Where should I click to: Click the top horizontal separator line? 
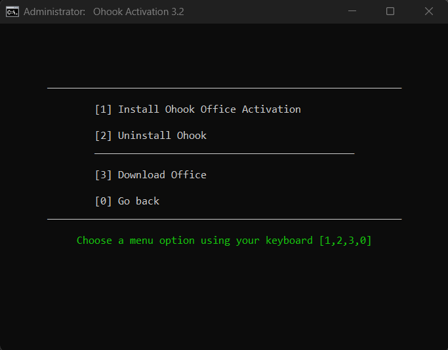point(224,88)
